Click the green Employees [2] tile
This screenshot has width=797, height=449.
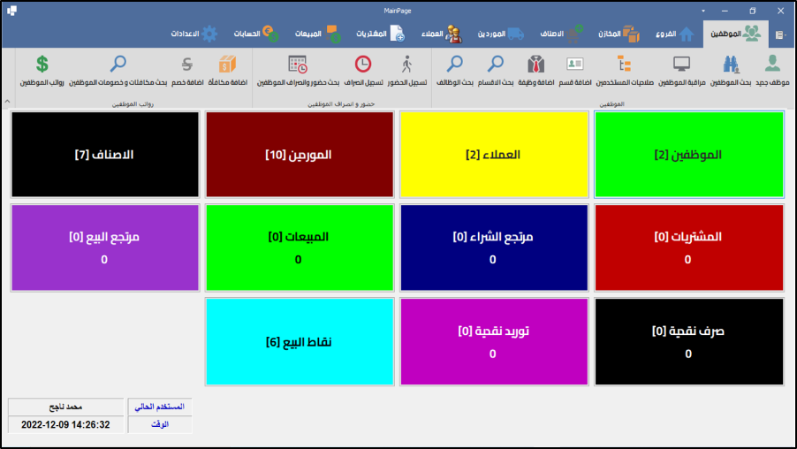point(688,155)
